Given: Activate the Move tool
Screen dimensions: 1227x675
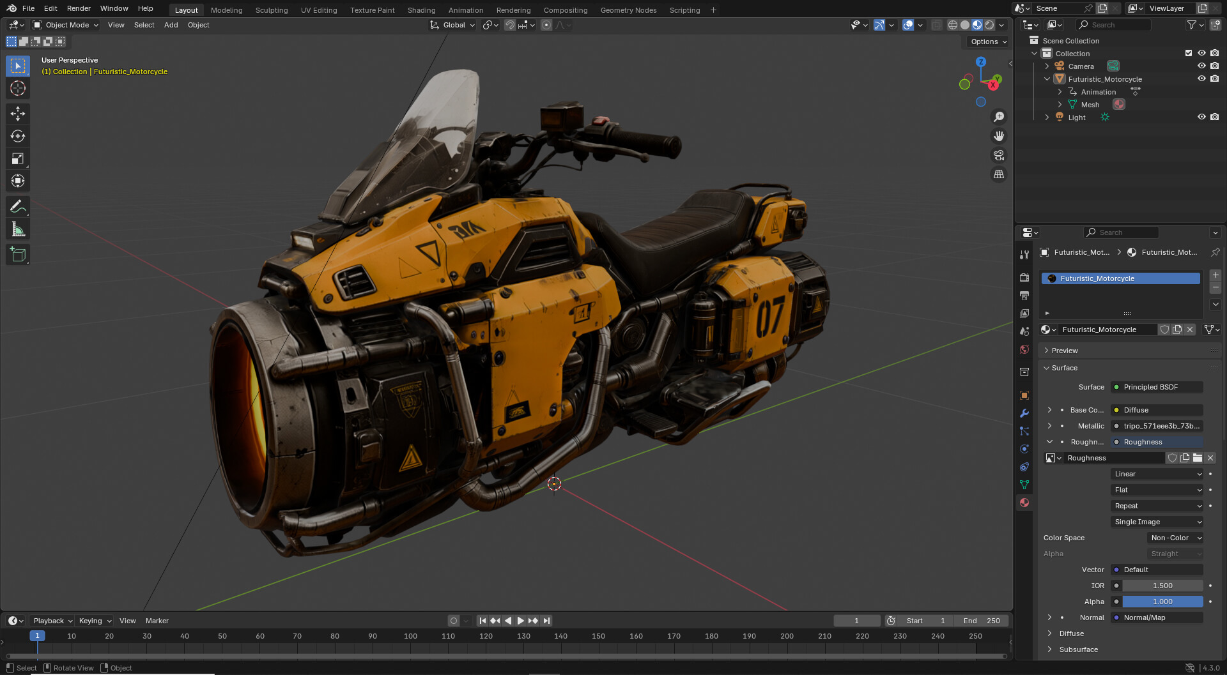Looking at the screenshot, I should (18, 114).
